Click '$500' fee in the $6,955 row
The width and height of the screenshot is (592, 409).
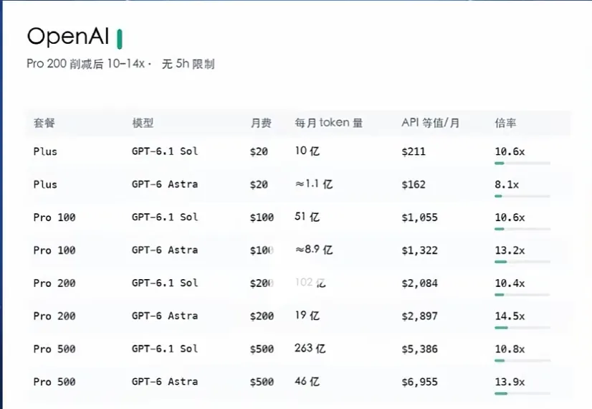[x=262, y=382]
